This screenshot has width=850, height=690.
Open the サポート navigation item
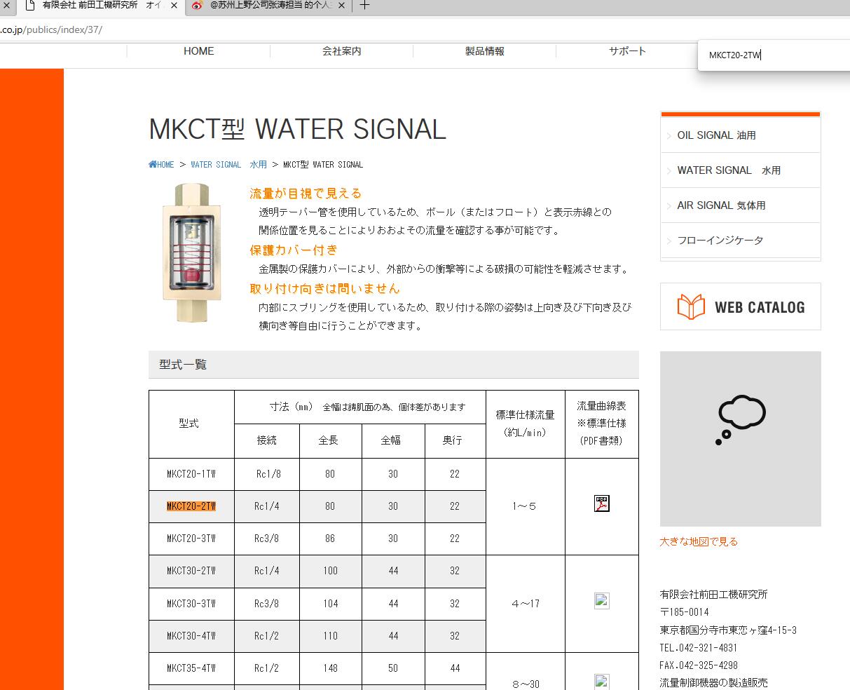click(x=627, y=51)
